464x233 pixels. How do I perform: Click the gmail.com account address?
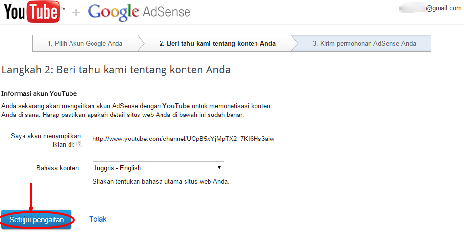point(430,8)
